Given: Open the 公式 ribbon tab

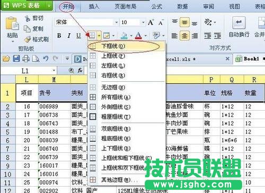Looking at the screenshot, I should click(x=156, y=7).
